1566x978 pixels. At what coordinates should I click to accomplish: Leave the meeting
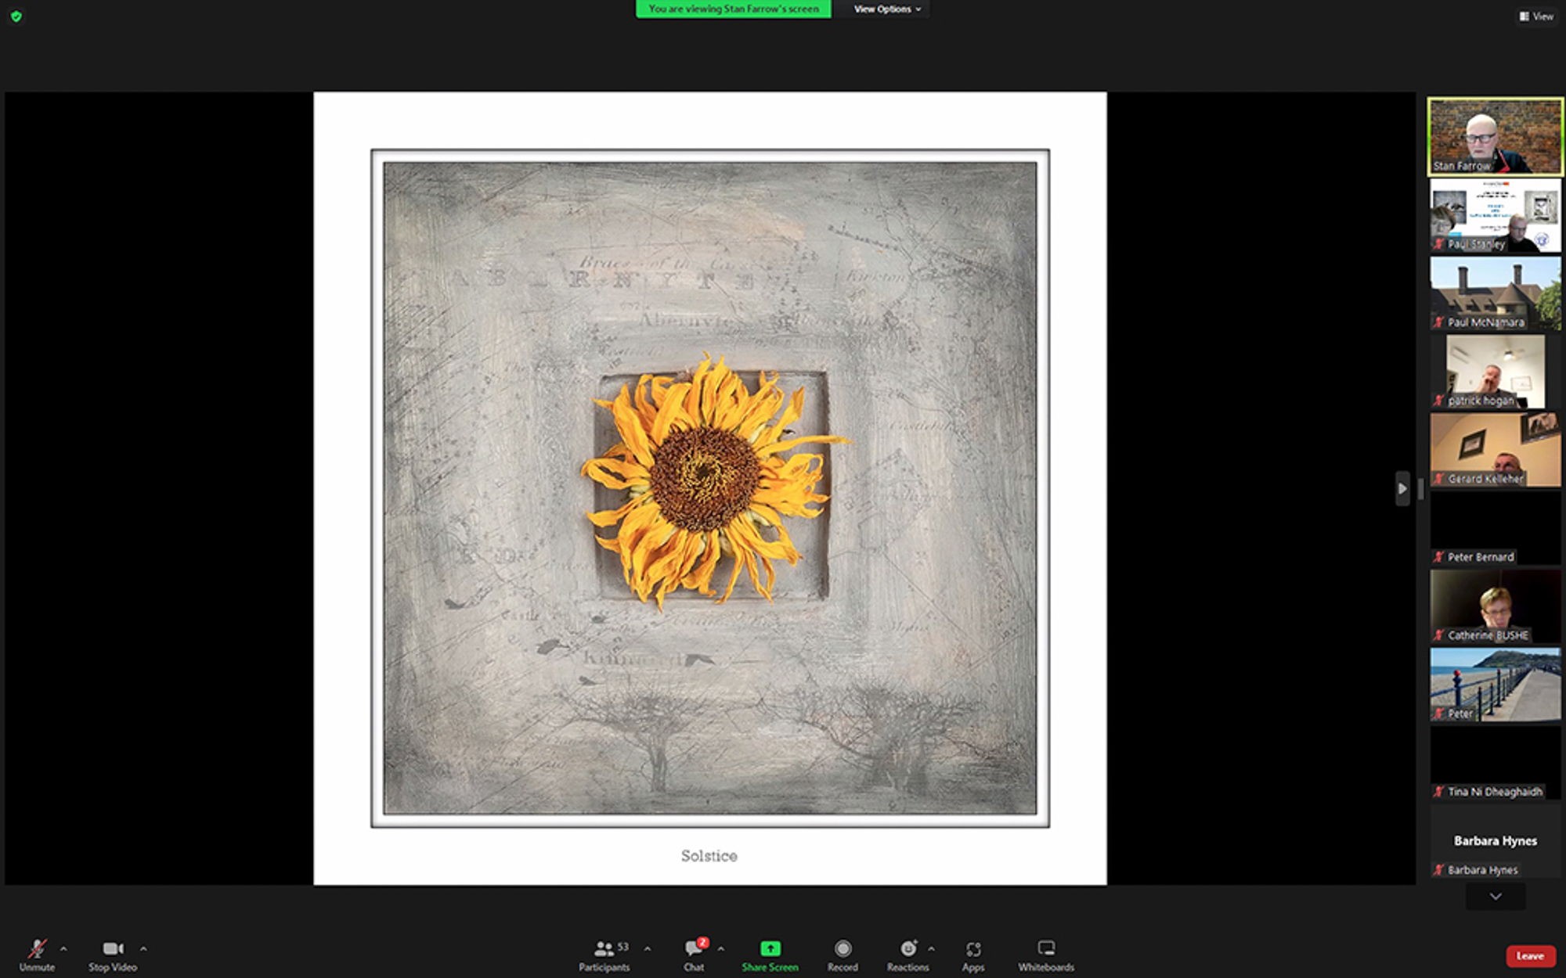1530,955
